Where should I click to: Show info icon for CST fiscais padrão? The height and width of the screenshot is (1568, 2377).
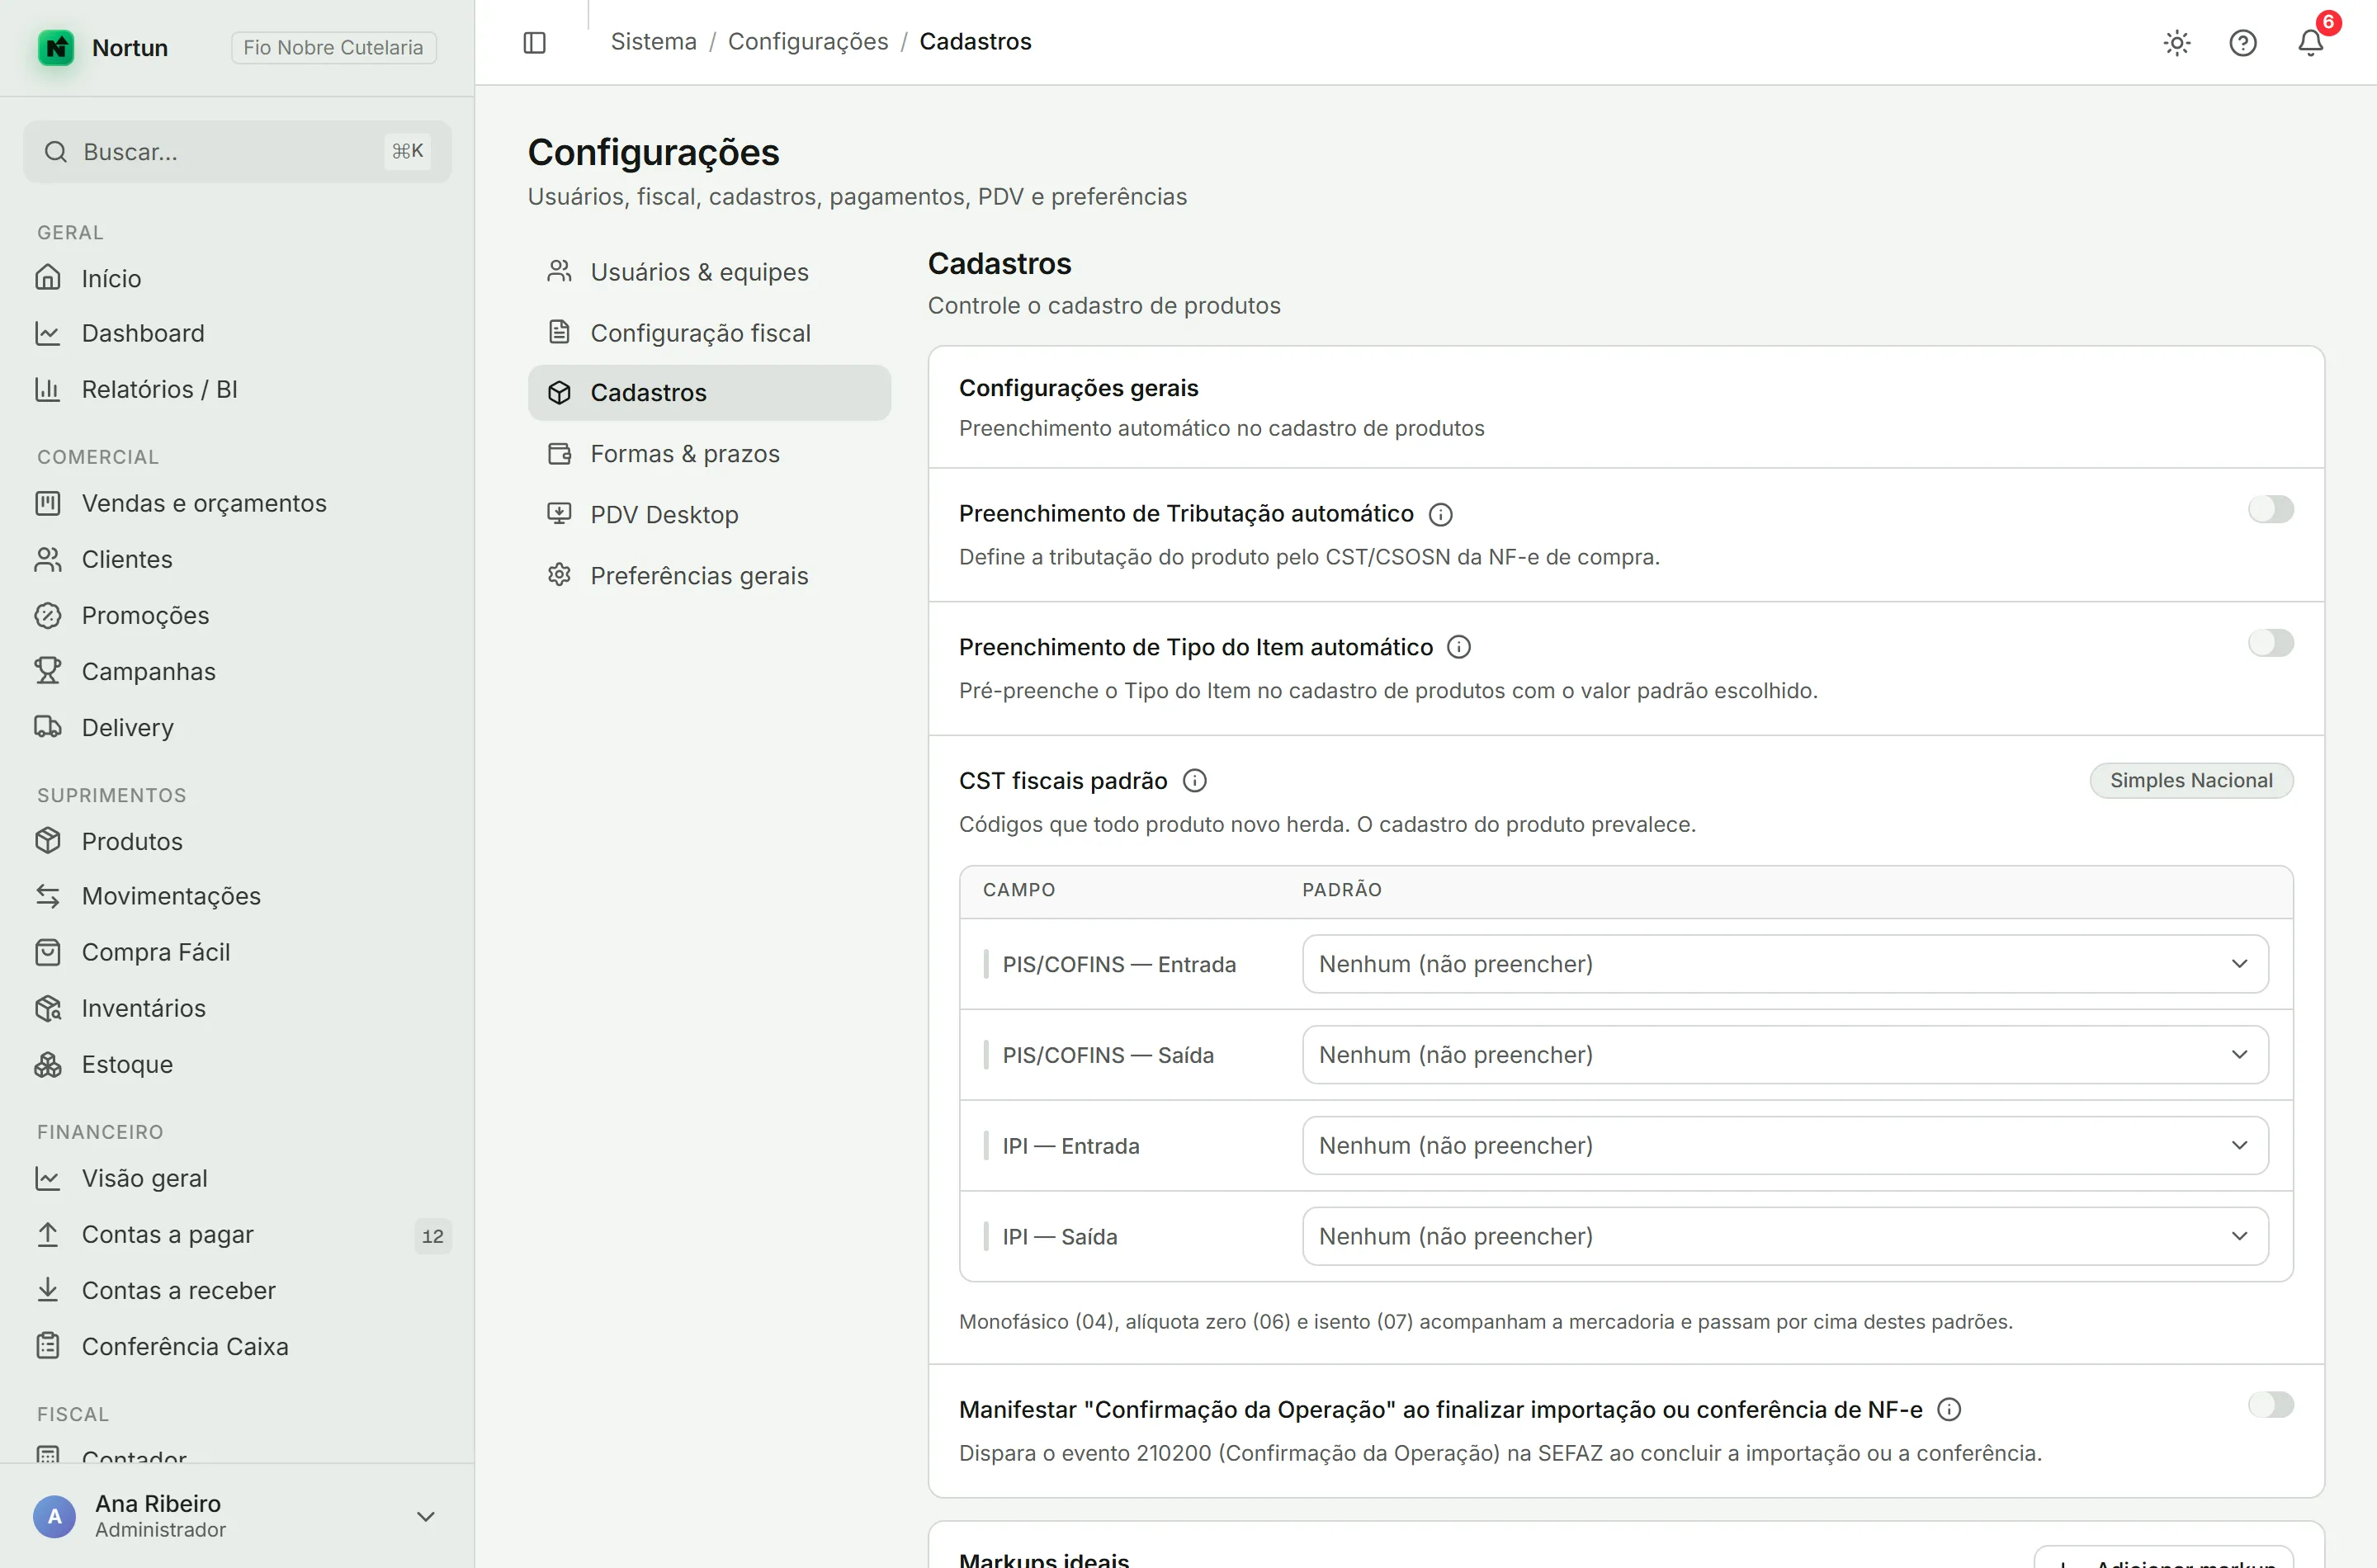[1194, 781]
